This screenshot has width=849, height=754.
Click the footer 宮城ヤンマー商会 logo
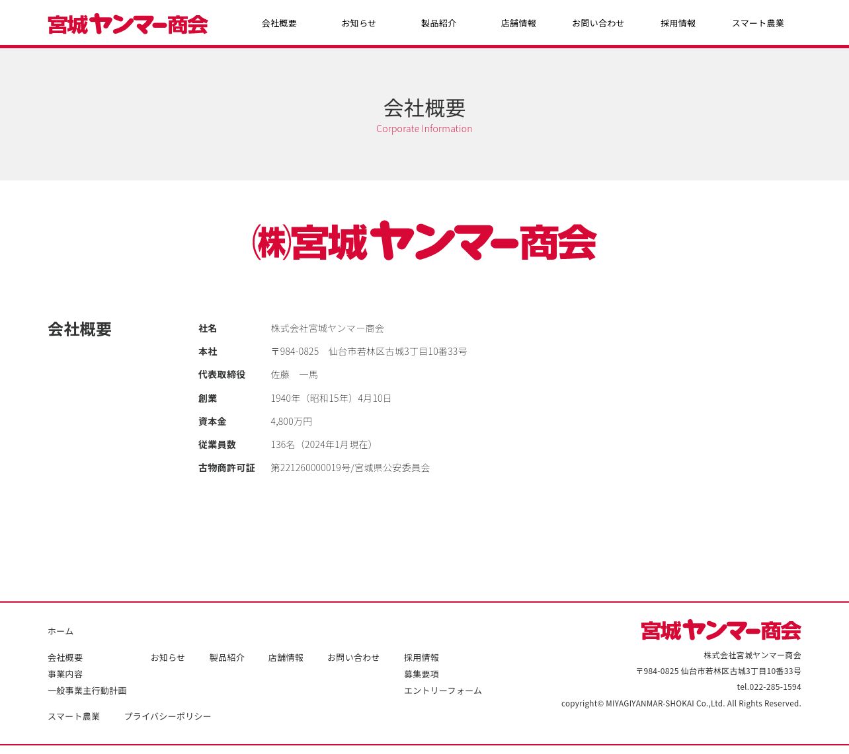click(721, 630)
